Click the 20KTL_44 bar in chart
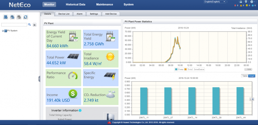This screenshot has height=125, width=258. [x=240, y=101]
